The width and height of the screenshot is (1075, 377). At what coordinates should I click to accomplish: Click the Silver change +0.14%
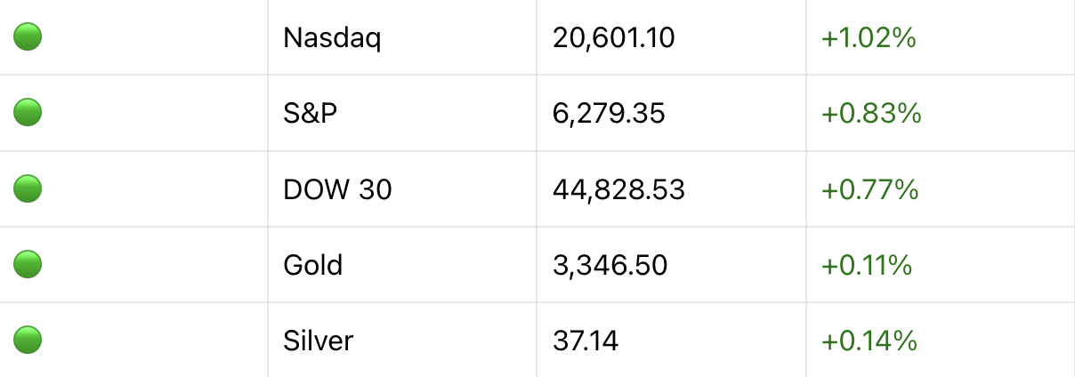click(x=869, y=341)
